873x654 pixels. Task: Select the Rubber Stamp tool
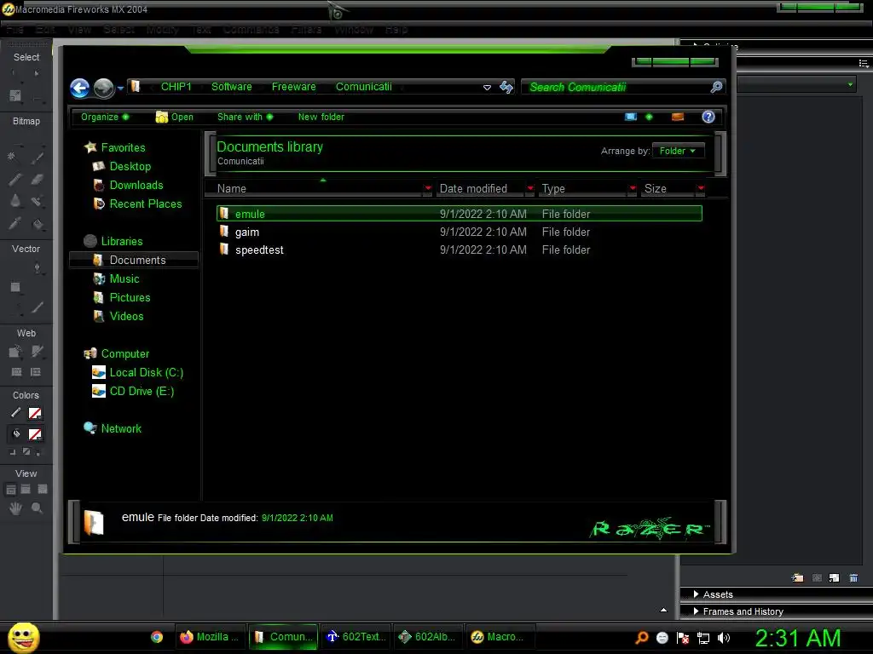point(36,201)
